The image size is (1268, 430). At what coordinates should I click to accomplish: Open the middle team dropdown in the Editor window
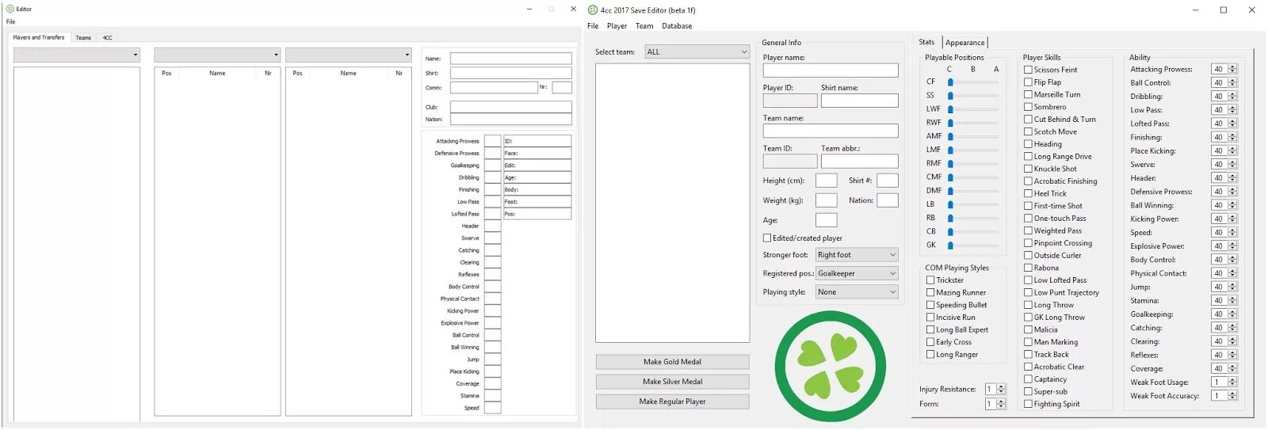point(217,55)
